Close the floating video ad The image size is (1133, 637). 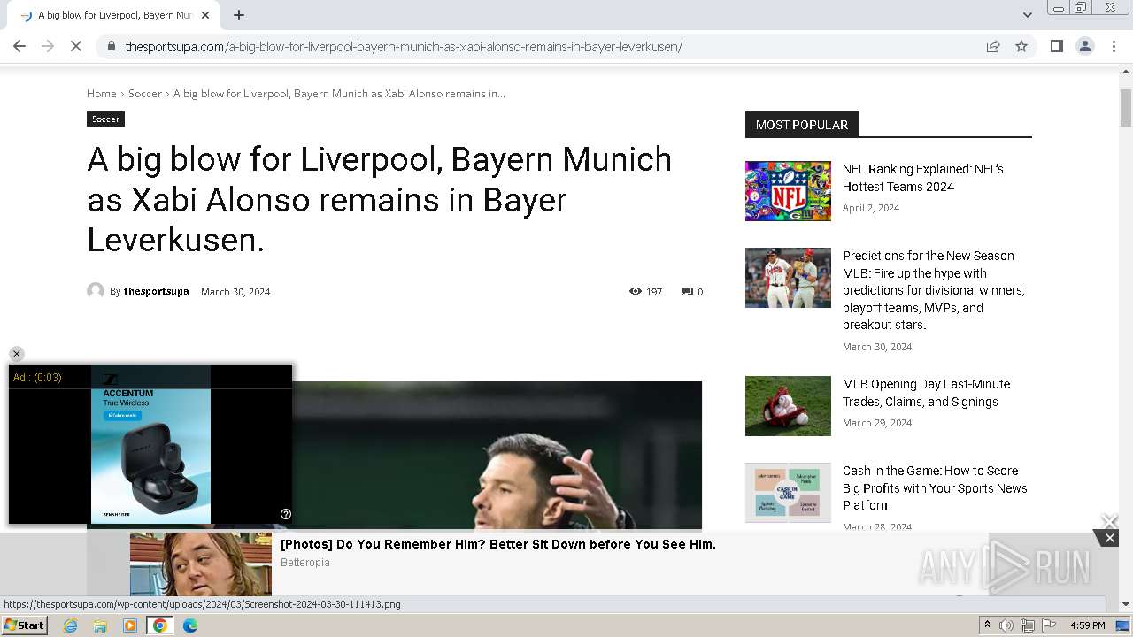click(x=16, y=354)
